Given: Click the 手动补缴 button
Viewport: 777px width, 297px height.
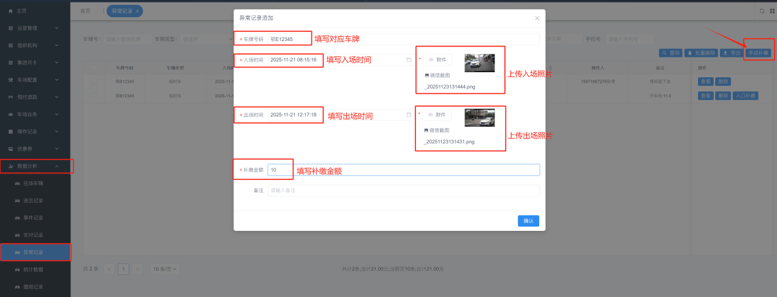Looking at the screenshot, I should 759,53.
